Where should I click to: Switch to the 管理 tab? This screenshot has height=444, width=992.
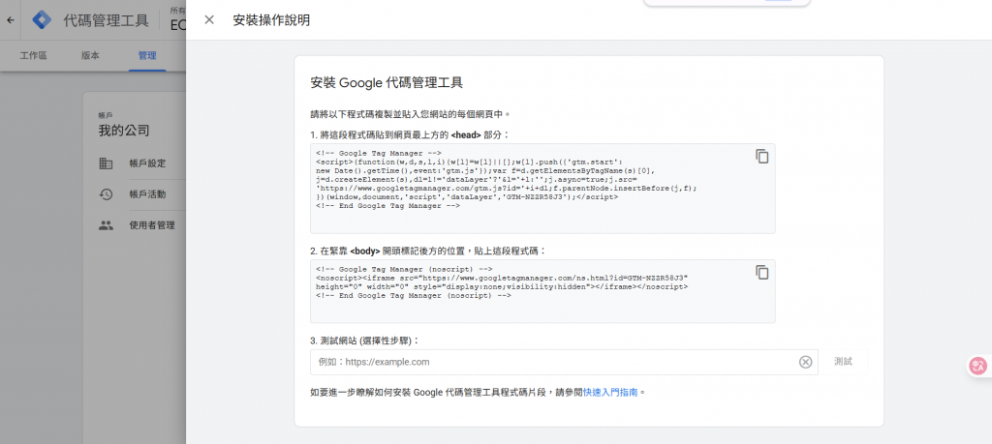pyautogui.click(x=147, y=55)
